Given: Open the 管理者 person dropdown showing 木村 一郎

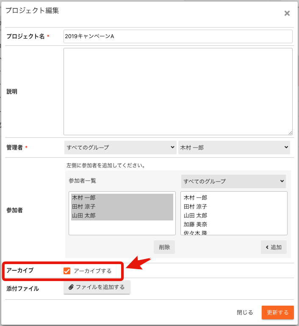Looking at the screenshot, I should click(234, 148).
